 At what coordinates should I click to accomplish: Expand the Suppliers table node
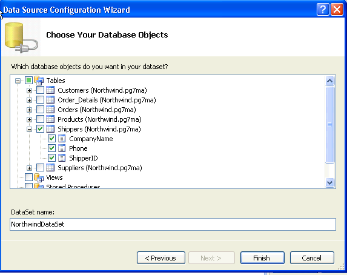pos(29,168)
